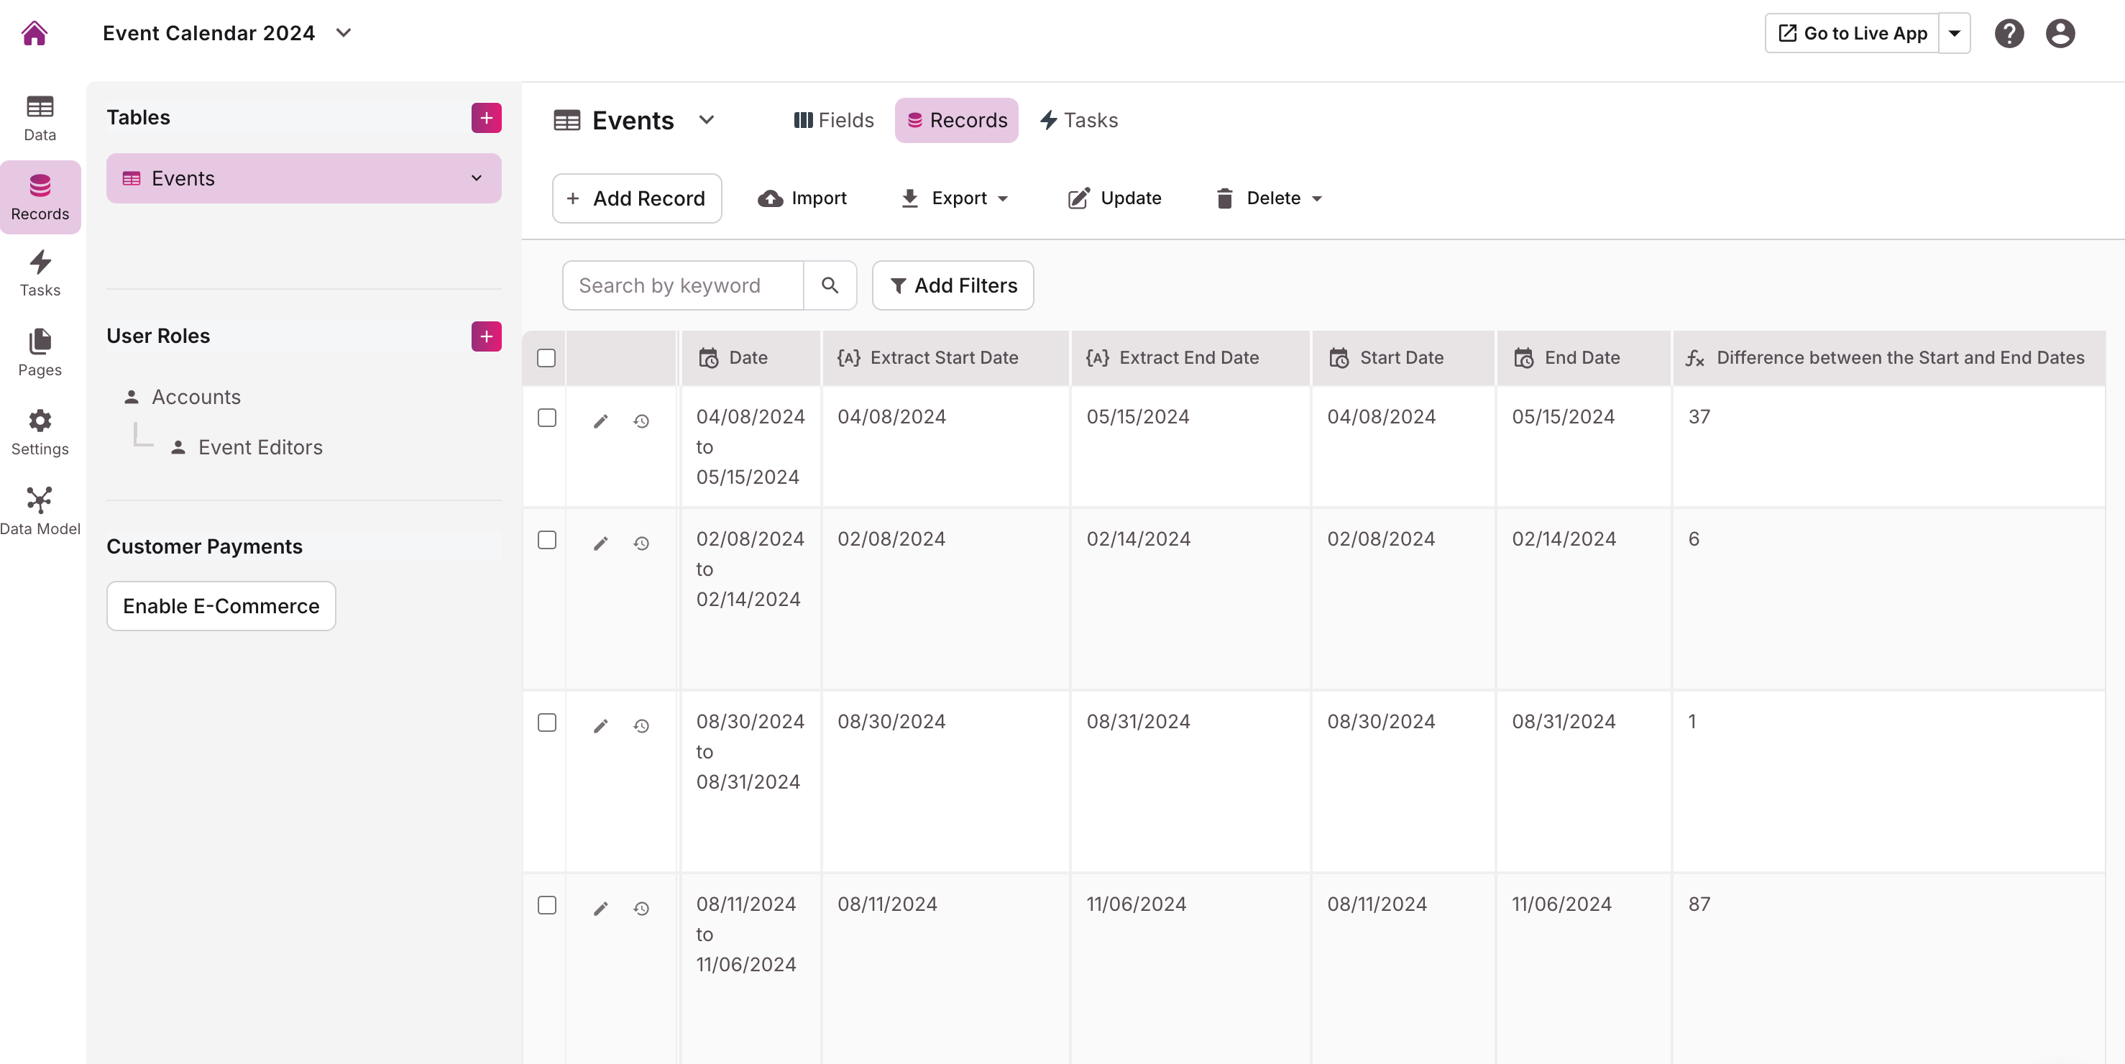Edit the 04/08/2024 record with pencil icon
The height and width of the screenshot is (1064, 2125).
600,421
